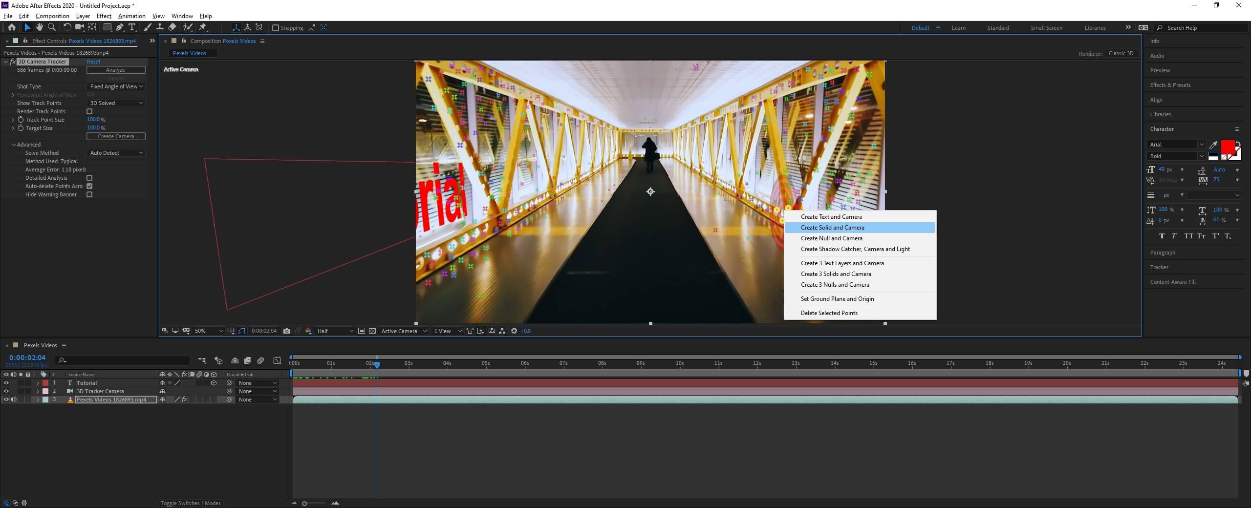The width and height of the screenshot is (1251, 508).
Task: Activate the Puppet Pin tool
Action: click(203, 27)
